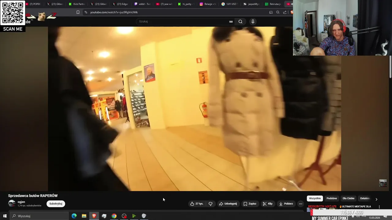
Task: Open the Windows Start menu
Action: click(x=5, y=216)
